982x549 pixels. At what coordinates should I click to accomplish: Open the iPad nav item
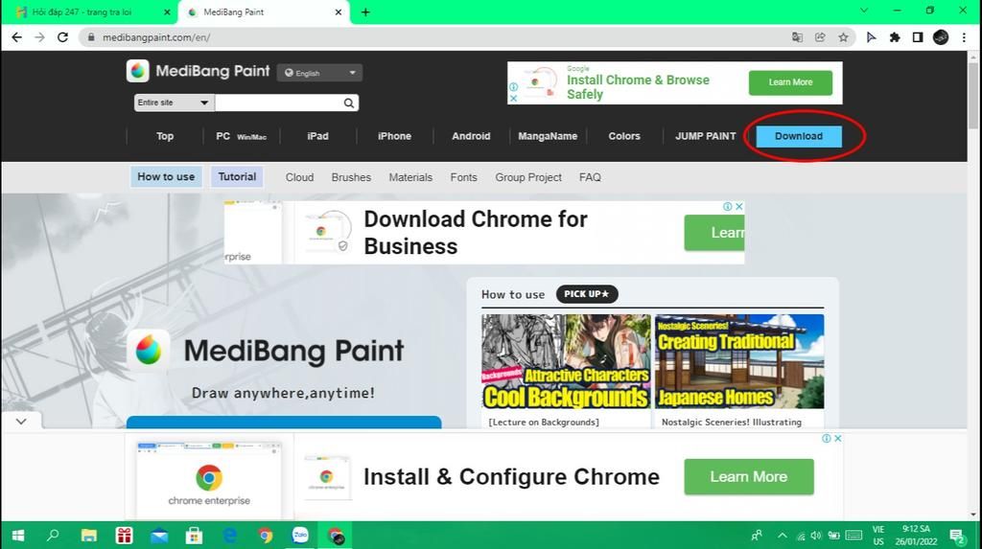point(318,136)
